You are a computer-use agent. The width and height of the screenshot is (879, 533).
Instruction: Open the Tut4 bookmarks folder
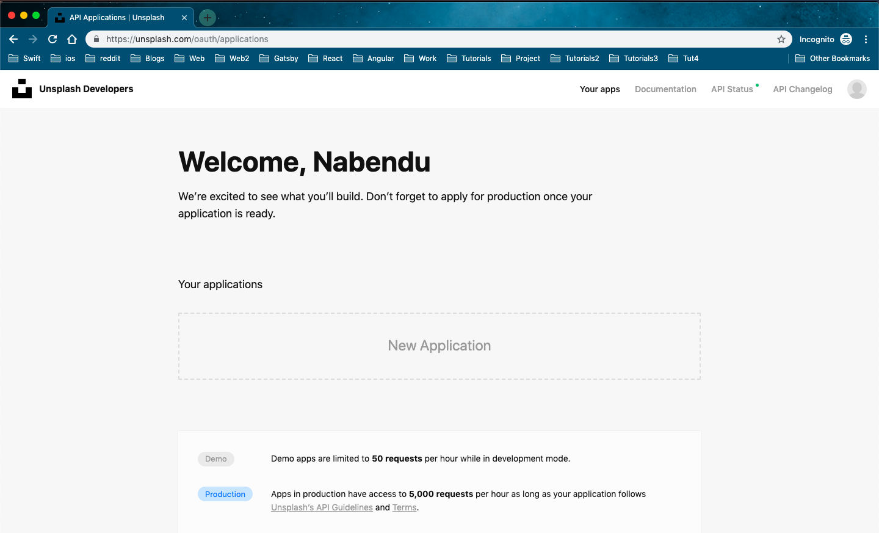tap(683, 59)
